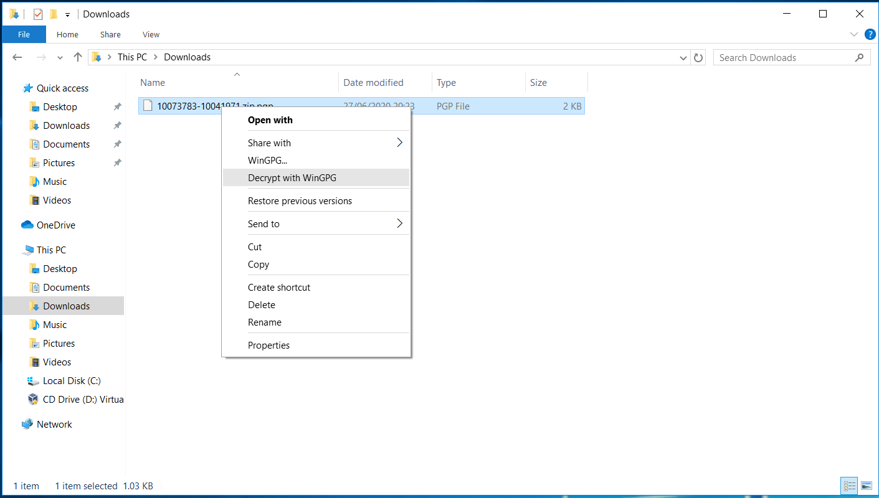Click the Help question mark icon
879x498 pixels.
[x=870, y=34]
